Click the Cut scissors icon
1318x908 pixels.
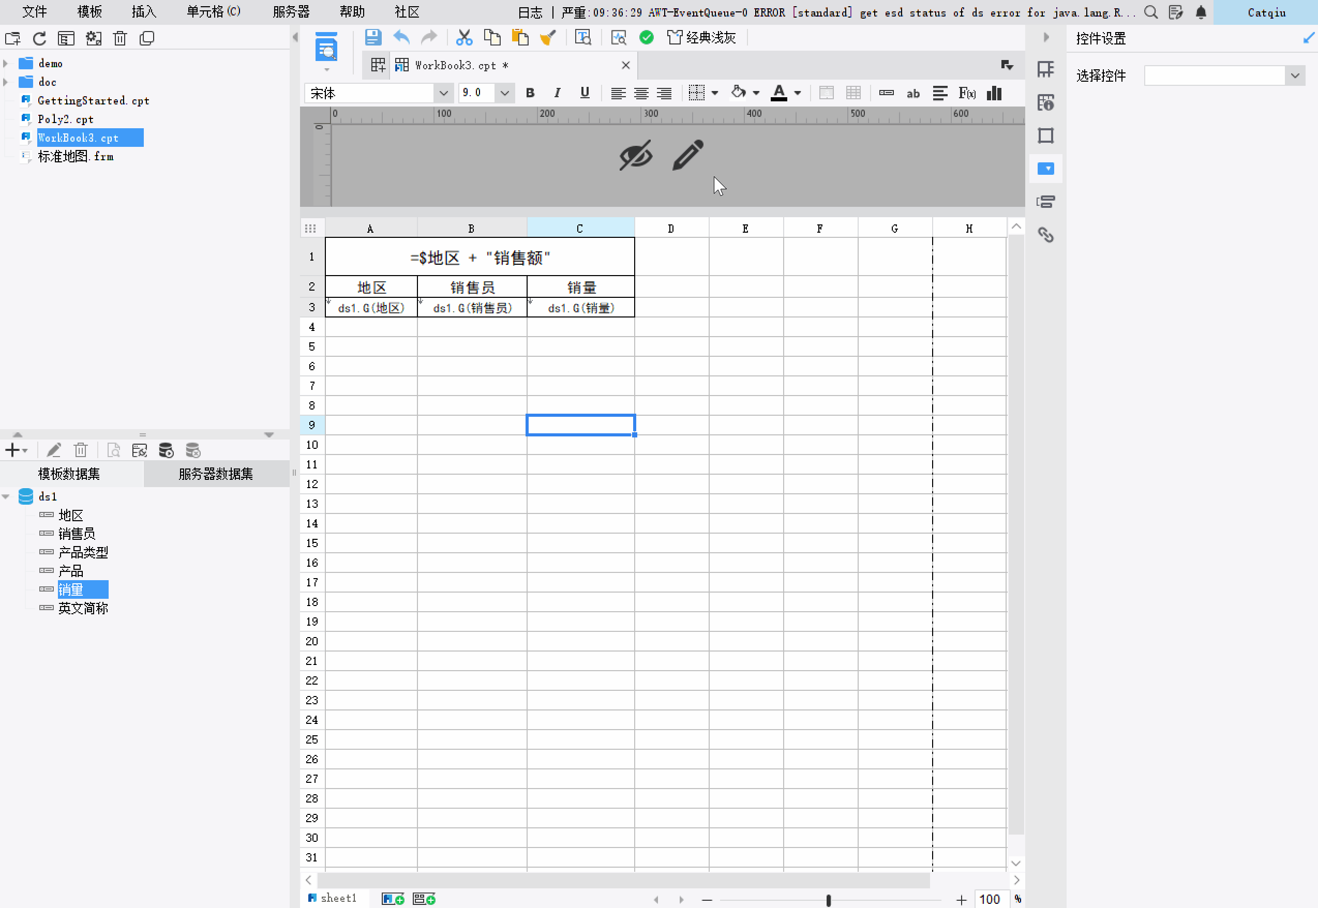pos(464,38)
